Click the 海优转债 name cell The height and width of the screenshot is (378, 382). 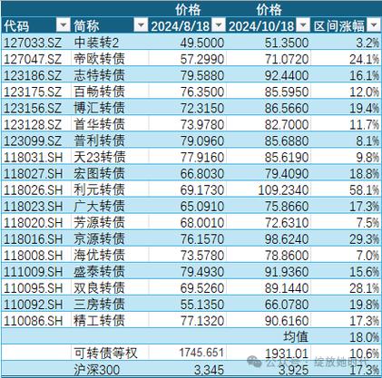110,255
